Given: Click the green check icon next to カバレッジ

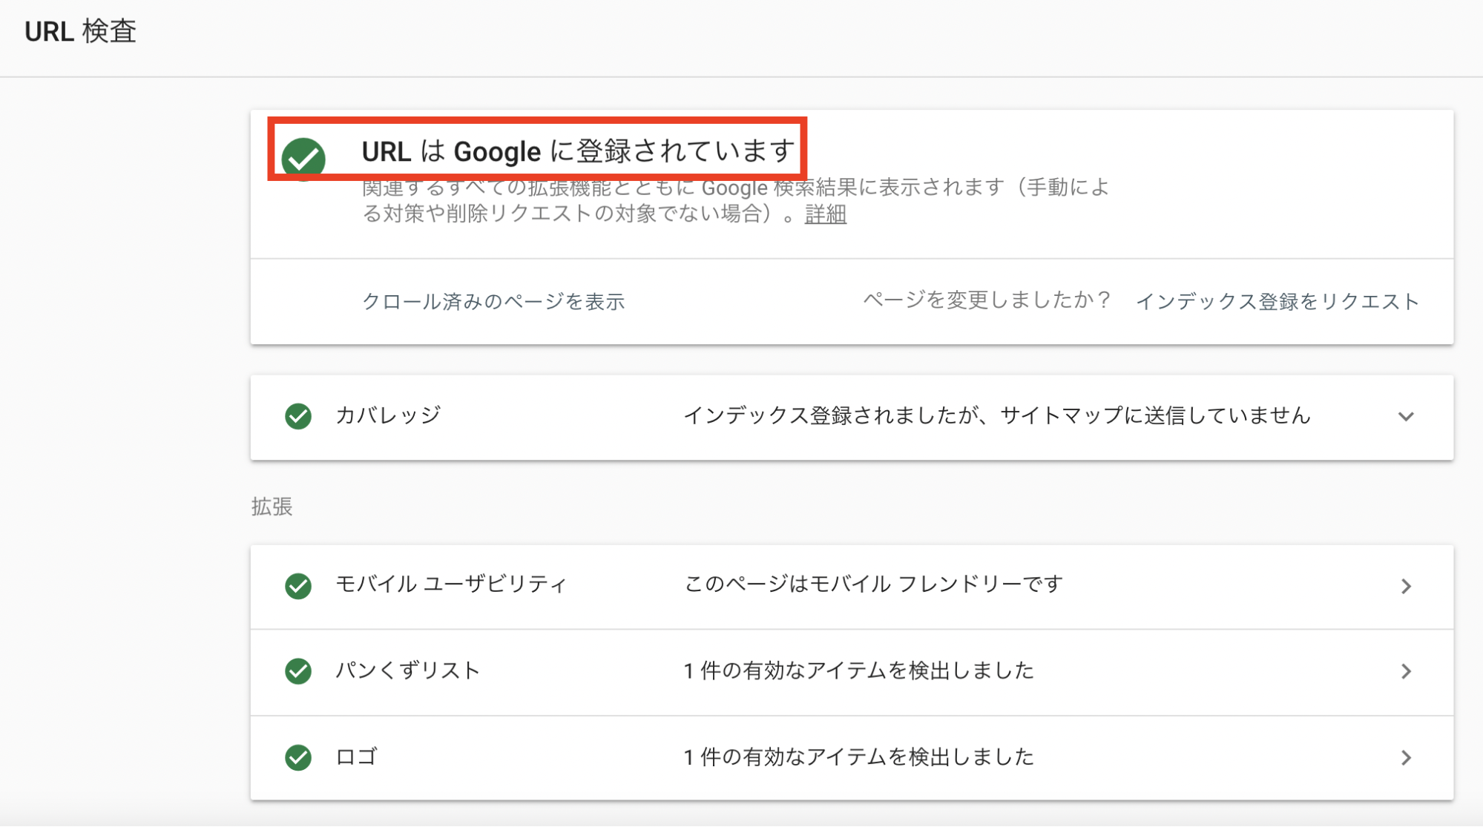Looking at the screenshot, I should point(298,416).
